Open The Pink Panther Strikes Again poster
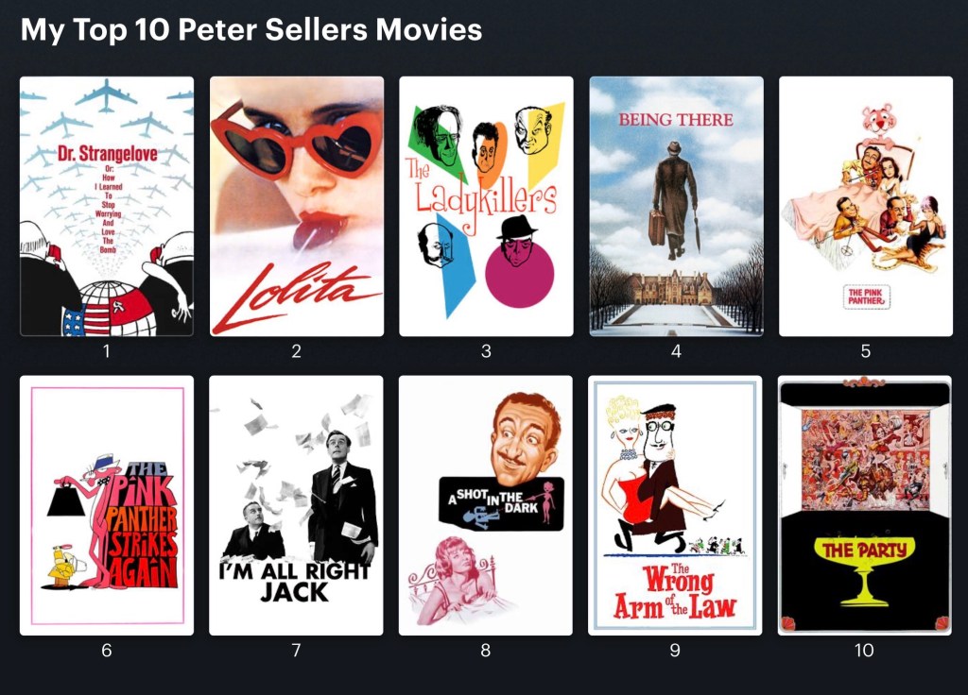Screen dimensions: 968x695 coord(107,505)
